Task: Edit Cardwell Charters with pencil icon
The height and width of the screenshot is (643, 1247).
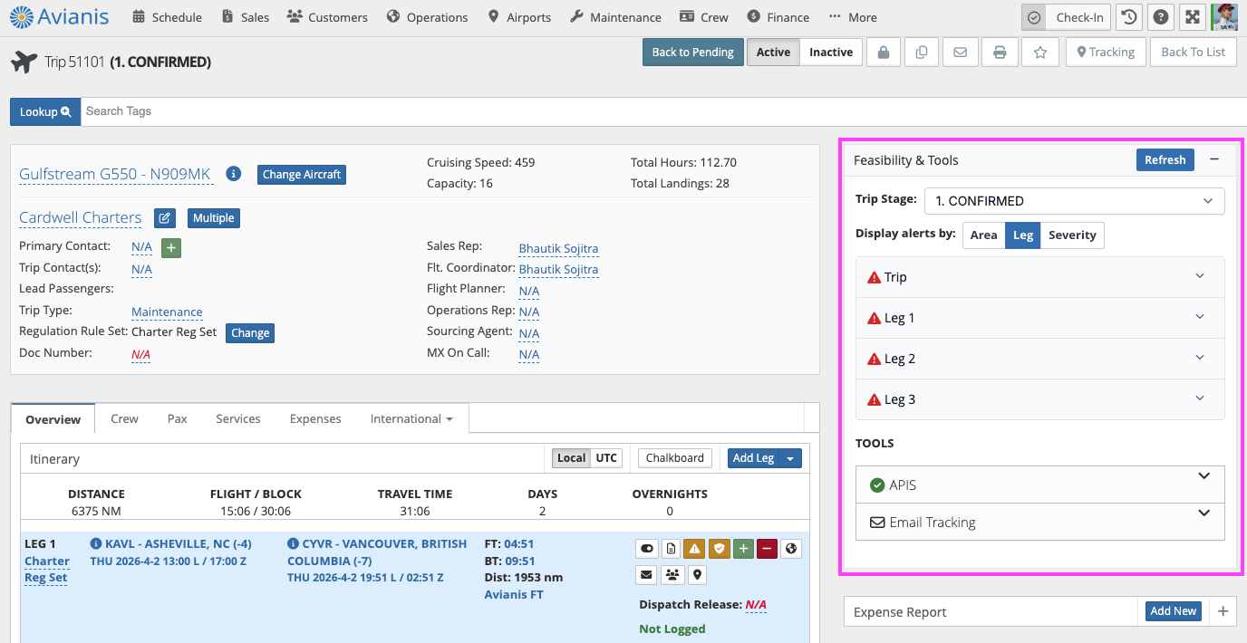Action: [x=164, y=218]
